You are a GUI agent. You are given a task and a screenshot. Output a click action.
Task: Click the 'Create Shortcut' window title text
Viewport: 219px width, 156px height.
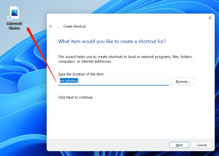pos(74,26)
